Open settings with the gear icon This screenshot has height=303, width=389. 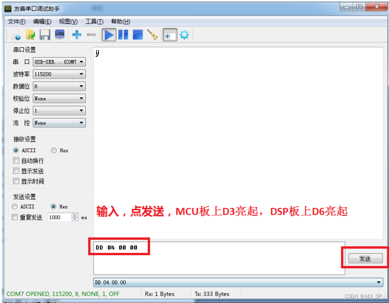tap(184, 35)
